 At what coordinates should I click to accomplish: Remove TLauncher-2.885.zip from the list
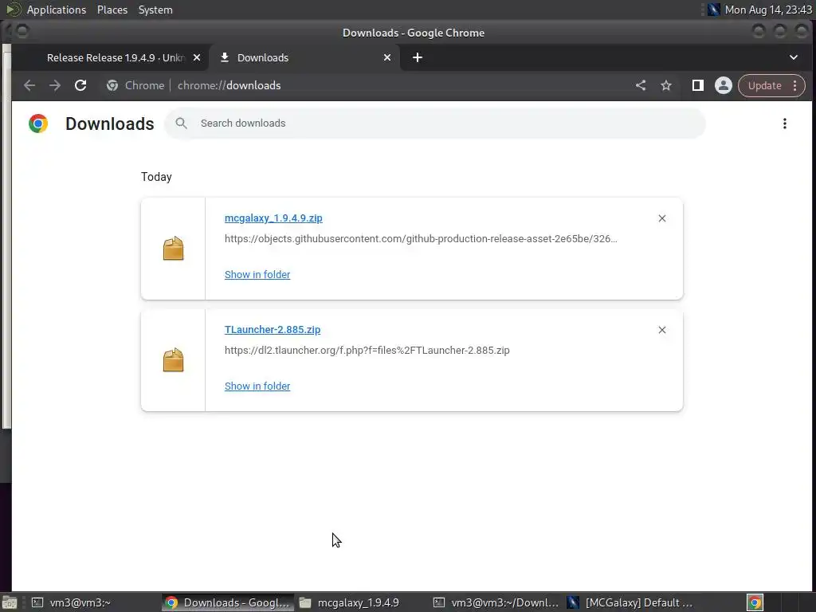662,330
